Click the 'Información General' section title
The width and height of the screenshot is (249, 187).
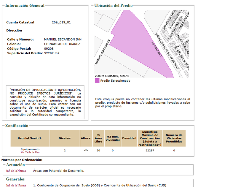[25, 5]
